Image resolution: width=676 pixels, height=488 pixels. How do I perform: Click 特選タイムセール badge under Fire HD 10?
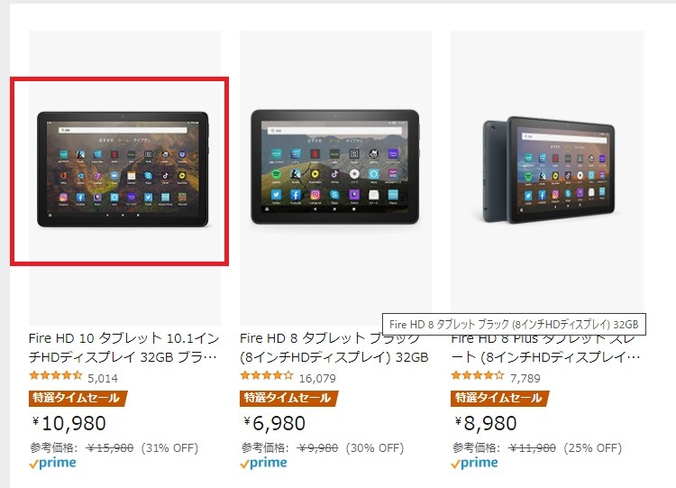[78, 399]
